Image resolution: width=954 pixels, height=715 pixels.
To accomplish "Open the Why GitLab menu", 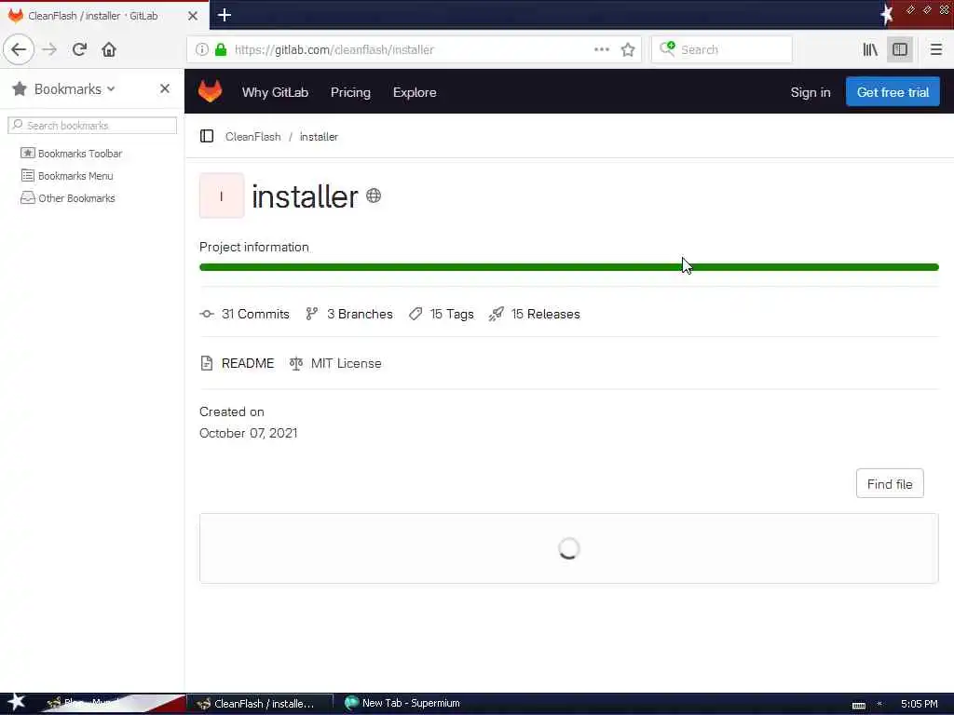I will 275,92.
